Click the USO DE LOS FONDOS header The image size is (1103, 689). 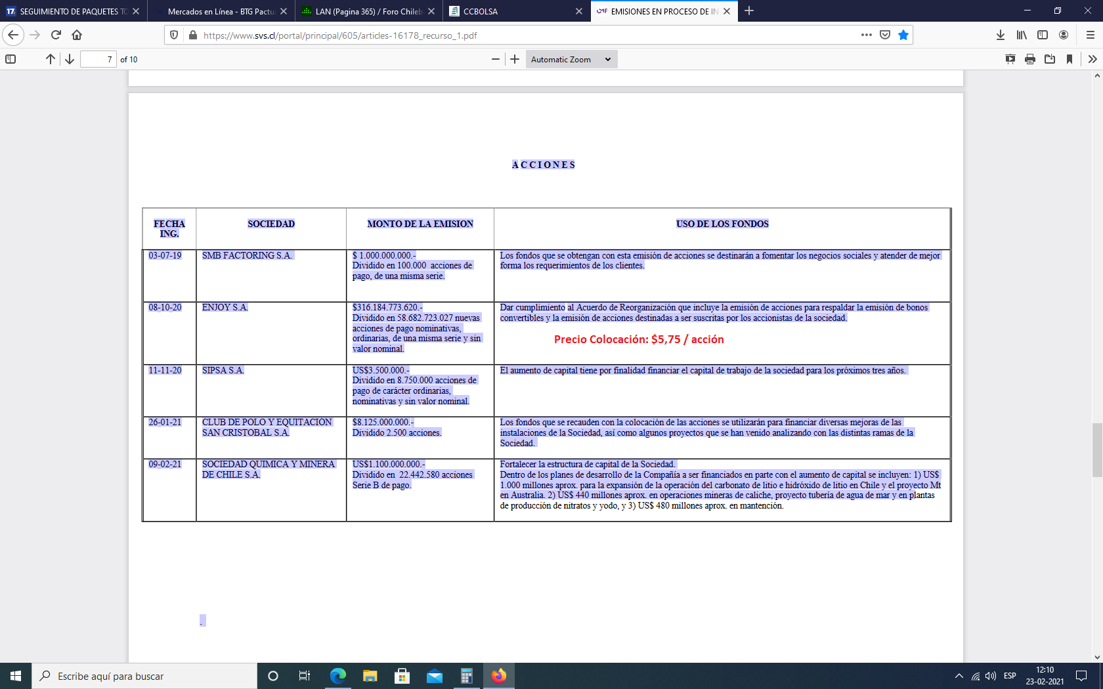click(722, 224)
